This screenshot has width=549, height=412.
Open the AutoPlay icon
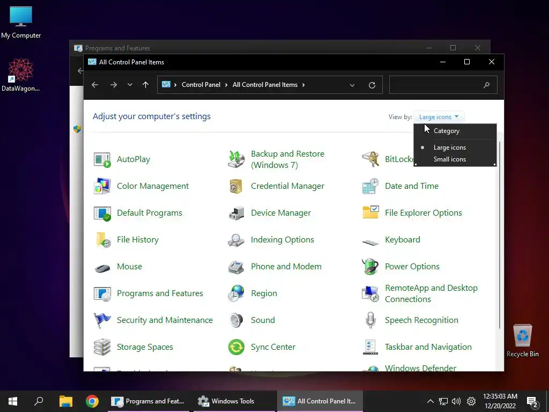[x=102, y=159]
